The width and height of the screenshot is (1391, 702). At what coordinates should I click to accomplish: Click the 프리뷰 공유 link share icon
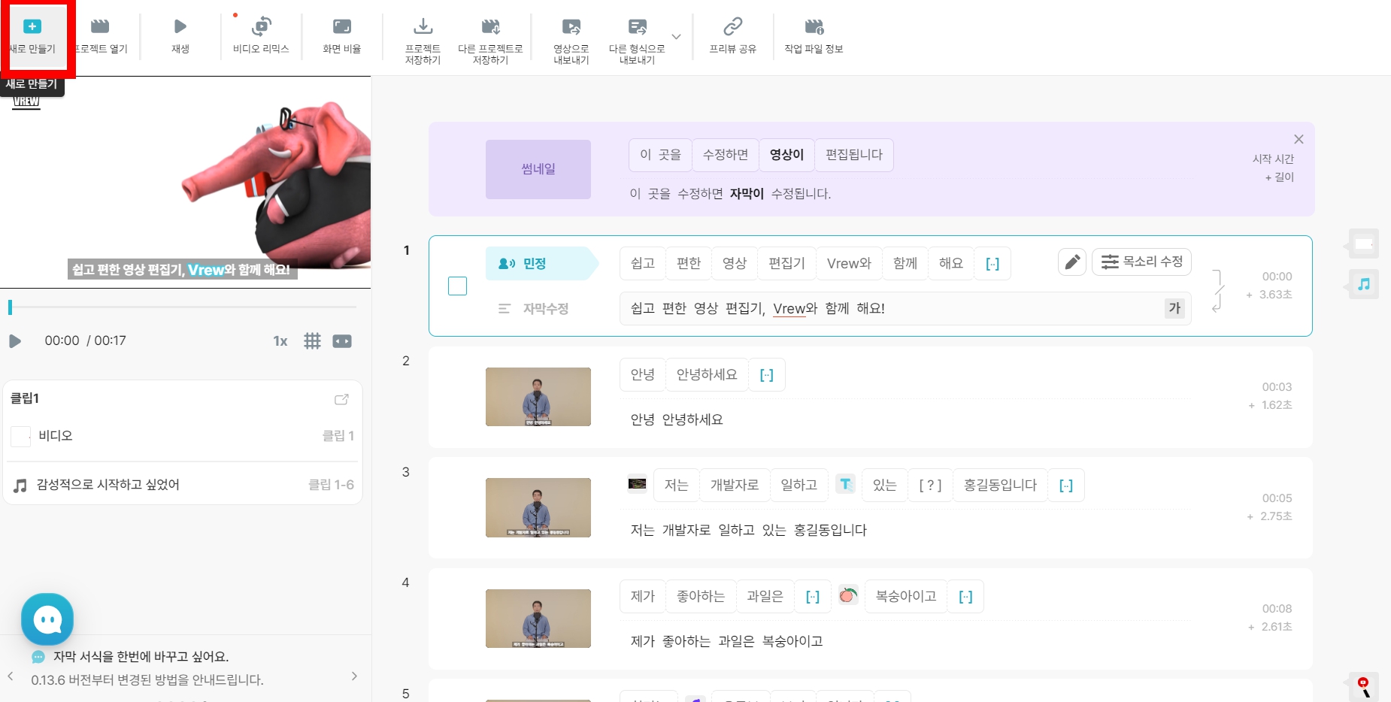click(733, 27)
